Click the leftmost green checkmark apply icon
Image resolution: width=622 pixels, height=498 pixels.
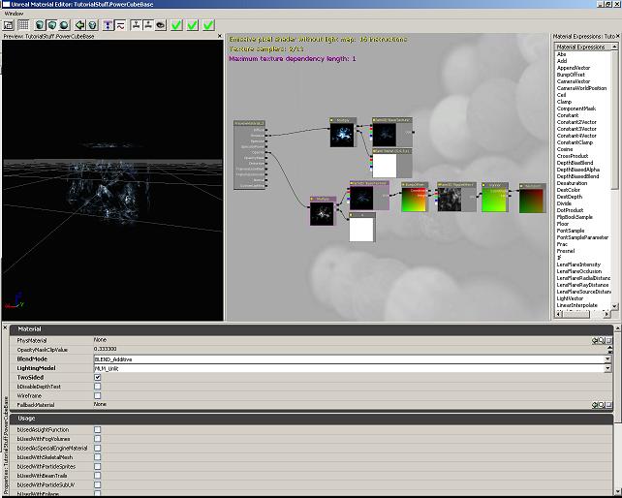click(x=176, y=25)
